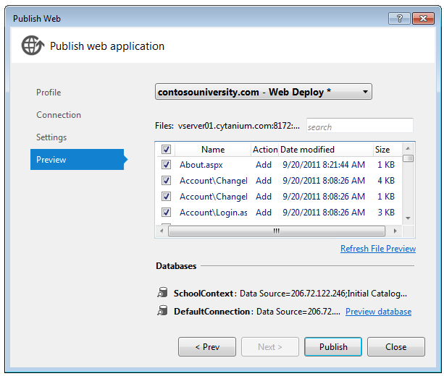444x376 pixels.
Task: Go to the Settings step
Action: 51,137
